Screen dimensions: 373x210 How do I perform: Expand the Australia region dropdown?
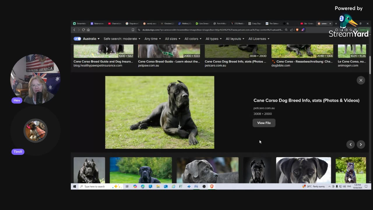[91, 39]
